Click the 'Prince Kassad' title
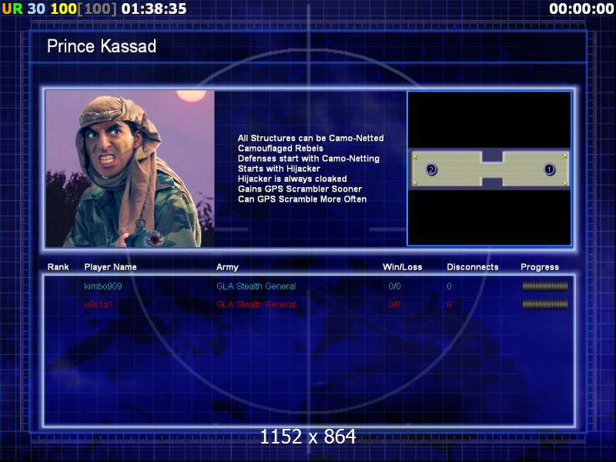616x462 pixels. [x=102, y=46]
